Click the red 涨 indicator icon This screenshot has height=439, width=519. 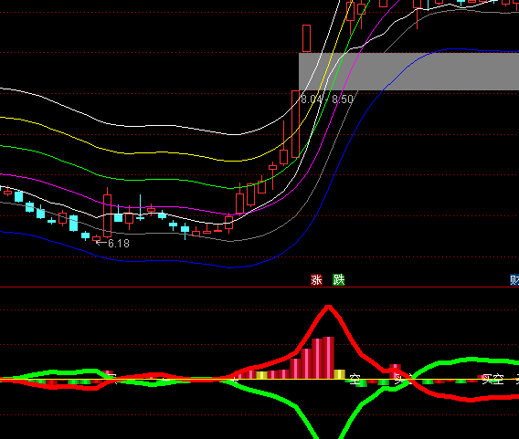(x=316, y=280)
